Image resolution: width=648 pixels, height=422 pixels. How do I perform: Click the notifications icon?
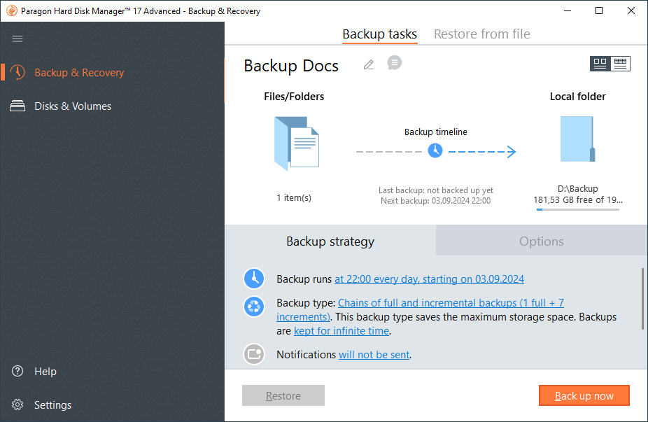(254, 354)
